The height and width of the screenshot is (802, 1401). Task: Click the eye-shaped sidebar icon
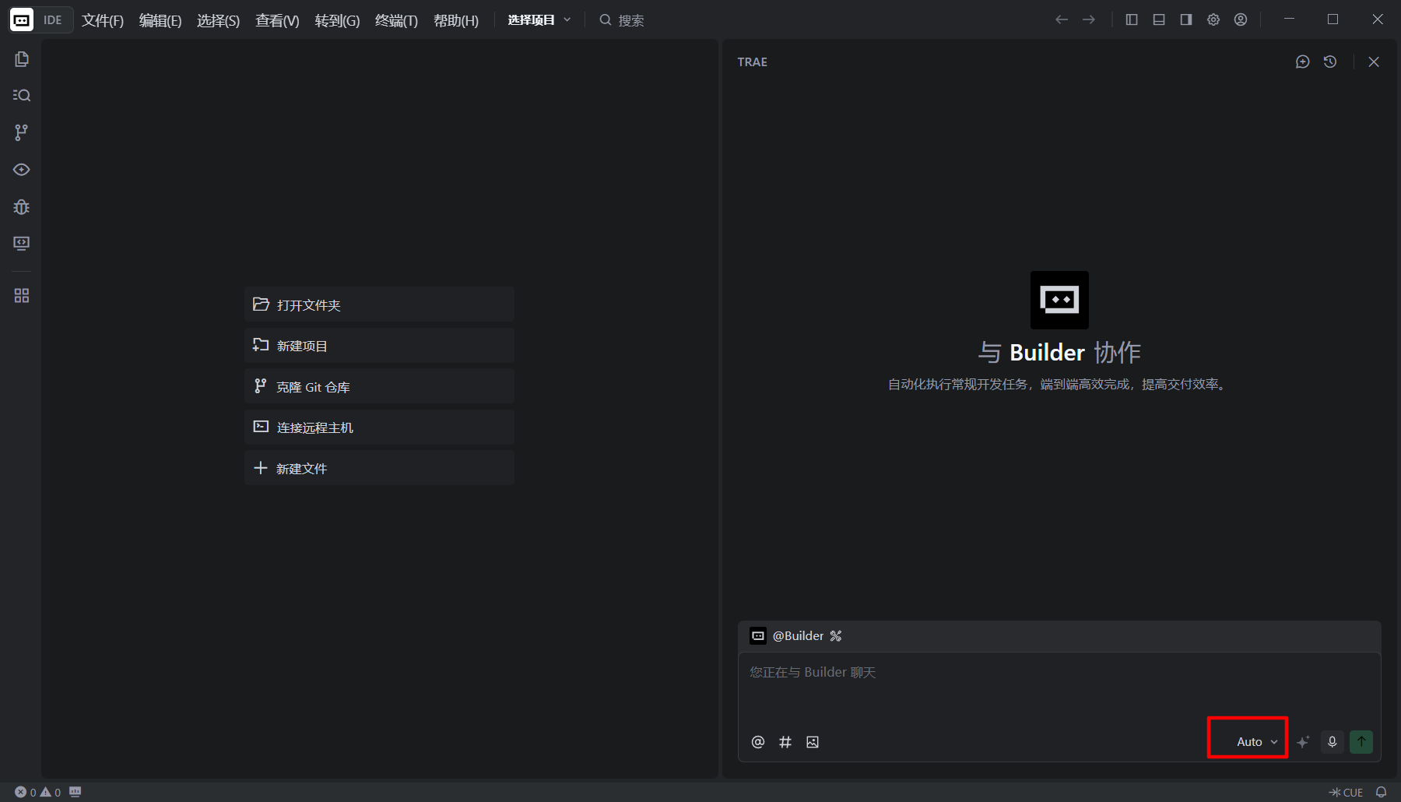click(x=22, y=170)
